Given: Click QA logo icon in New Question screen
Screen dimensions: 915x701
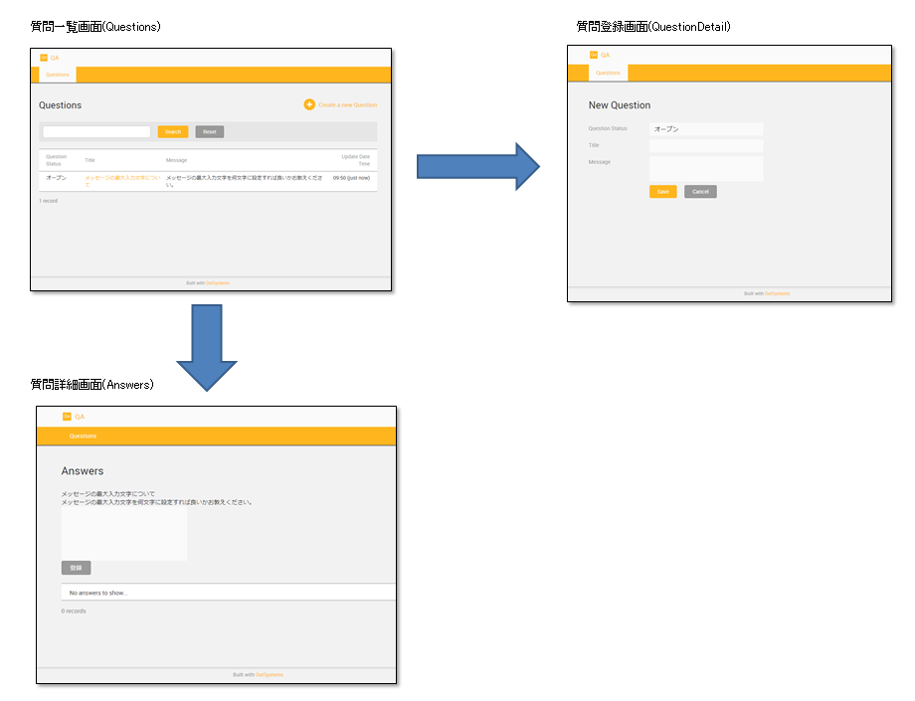Looking at the screenshot, I should click(x=594, y=55).
